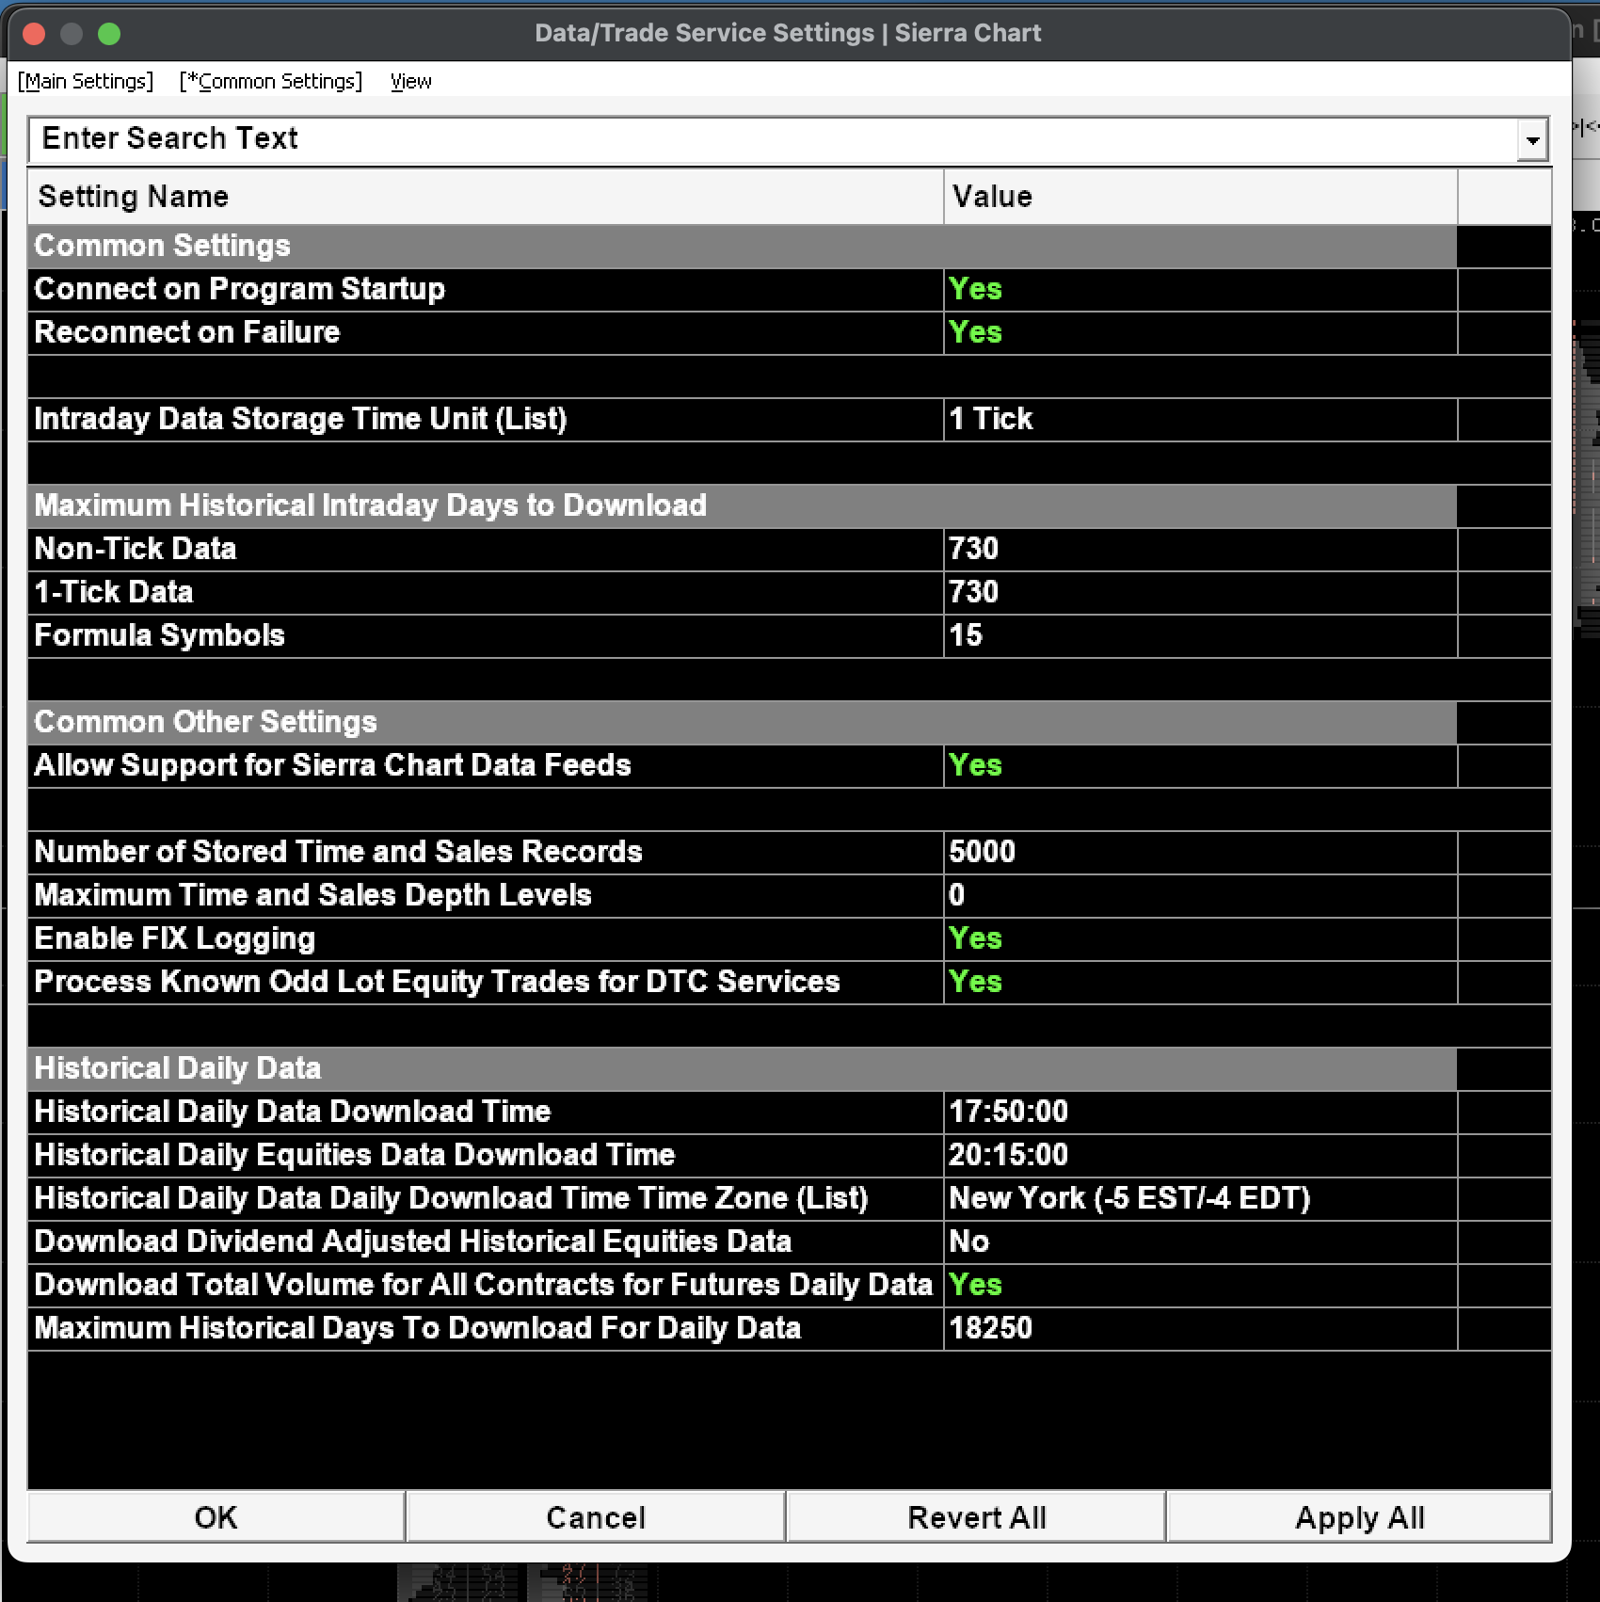The width and height of the screenshot is (1600, 1602).
Task: Edit the 1-Tick Data value 730
Action: [1200, 593]
